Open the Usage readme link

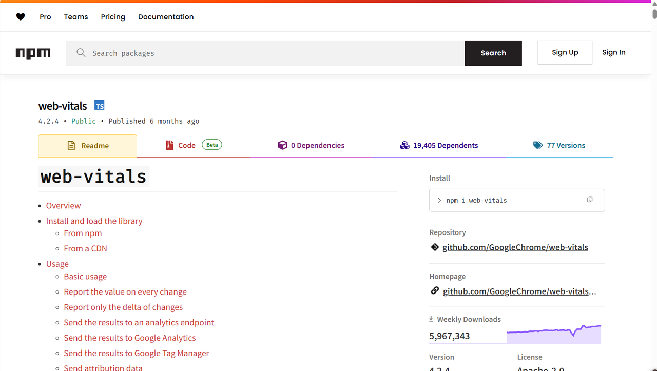point(57,264)
